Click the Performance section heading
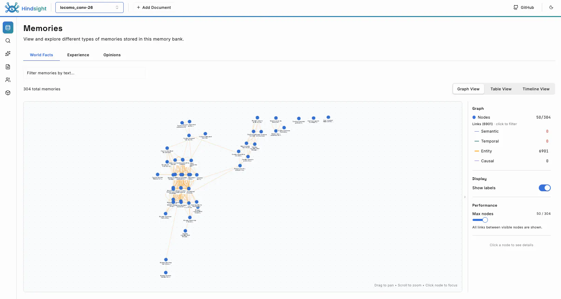 click(x=484, y=205)
